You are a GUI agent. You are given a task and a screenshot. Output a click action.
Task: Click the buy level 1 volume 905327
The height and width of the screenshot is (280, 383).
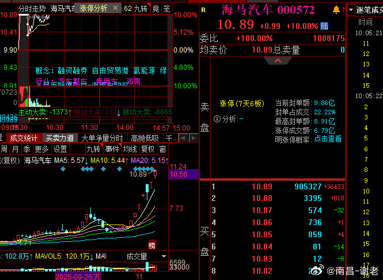pos(308,186)
